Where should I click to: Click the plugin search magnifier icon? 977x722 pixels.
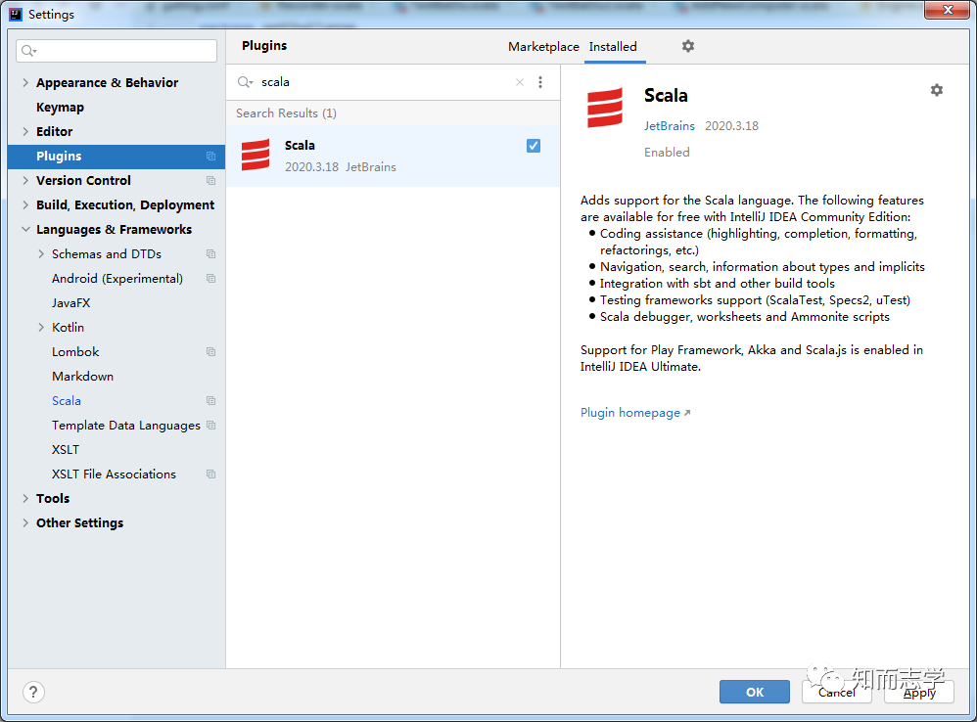tap(245, 82)
